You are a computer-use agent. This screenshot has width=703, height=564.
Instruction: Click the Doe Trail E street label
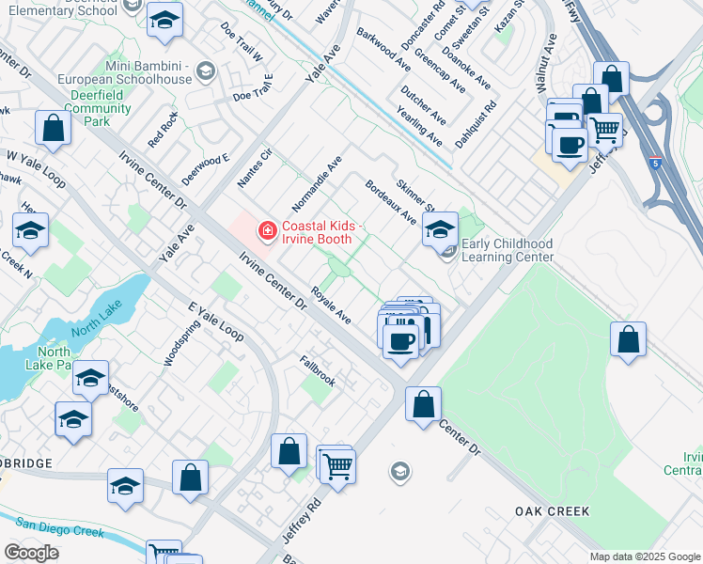(x=254, y=87)
